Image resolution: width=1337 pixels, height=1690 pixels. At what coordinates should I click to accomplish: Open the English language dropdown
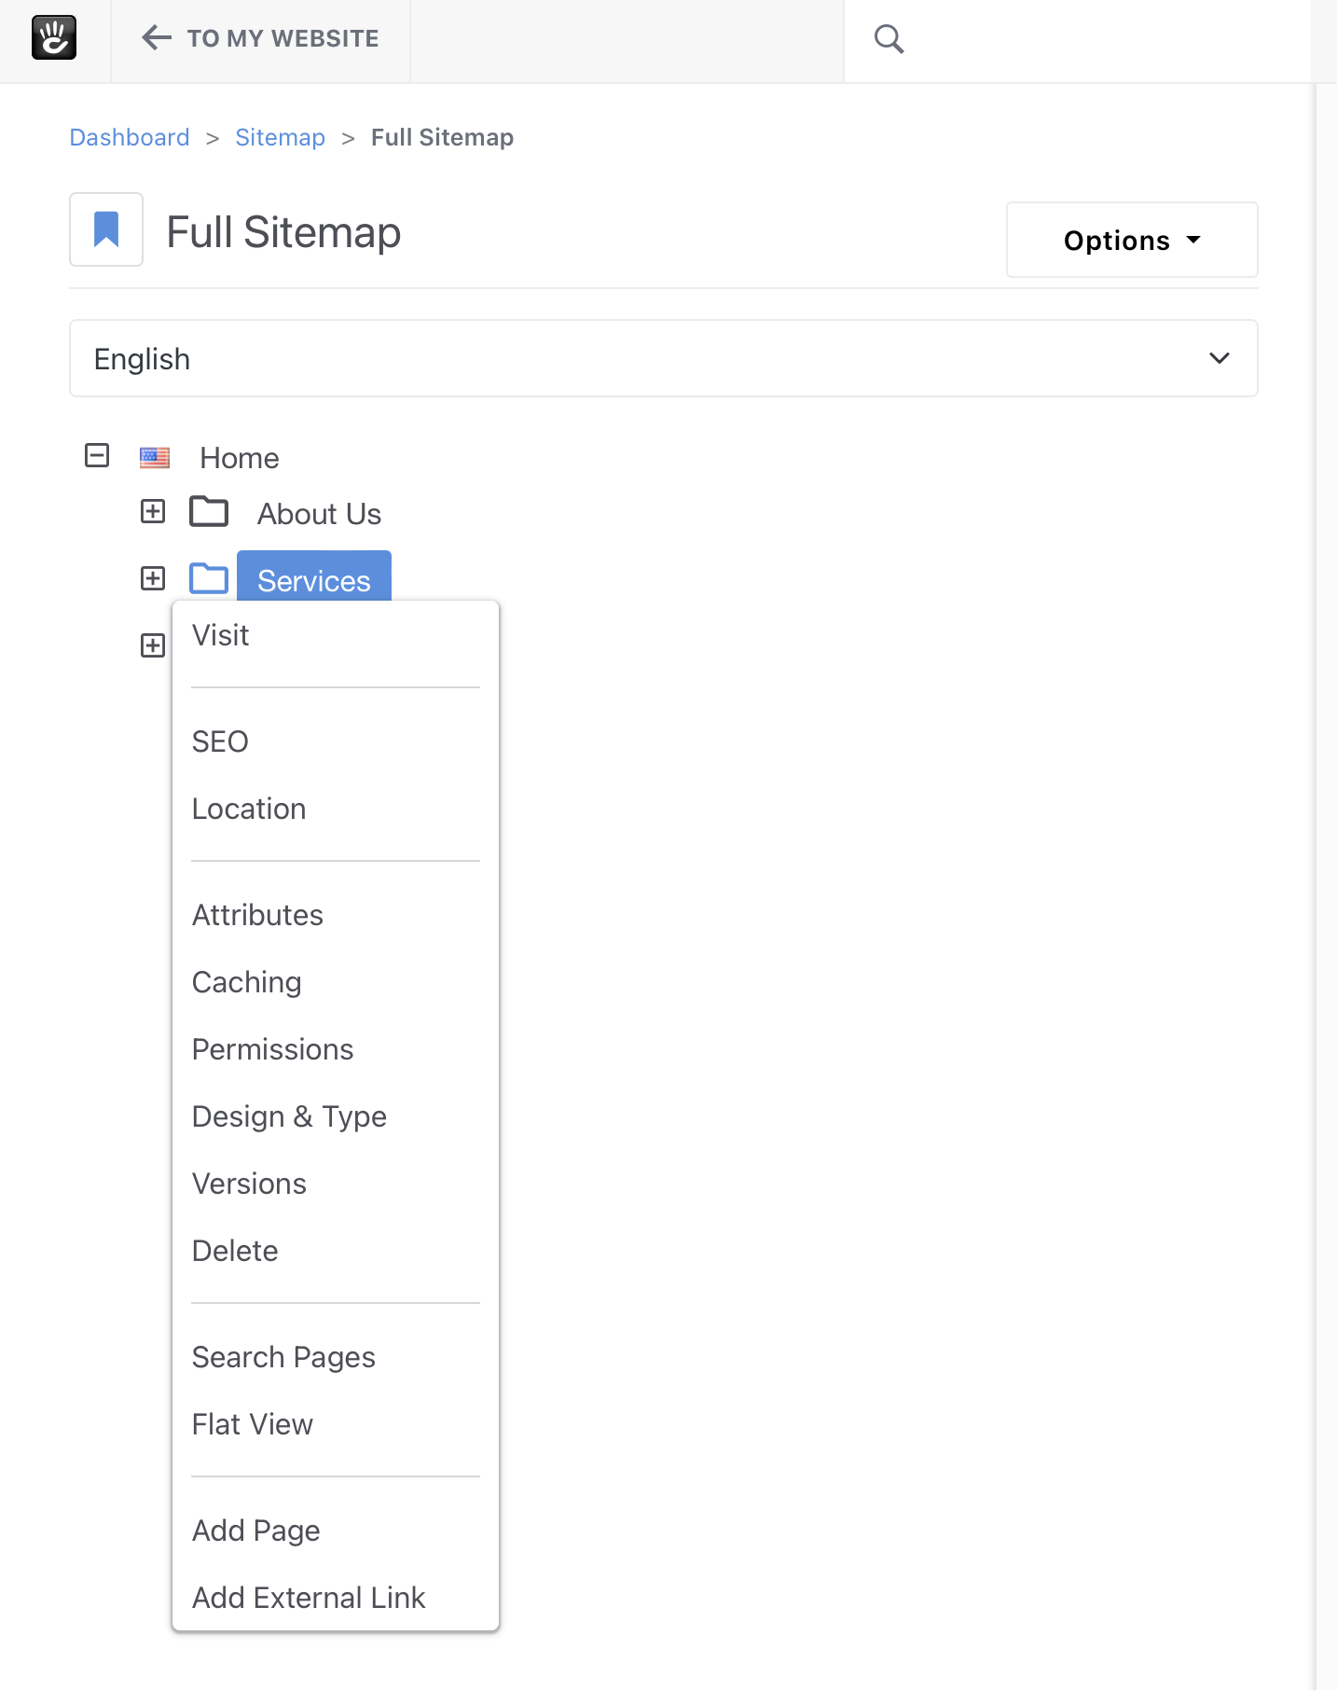tap(664, 358)
